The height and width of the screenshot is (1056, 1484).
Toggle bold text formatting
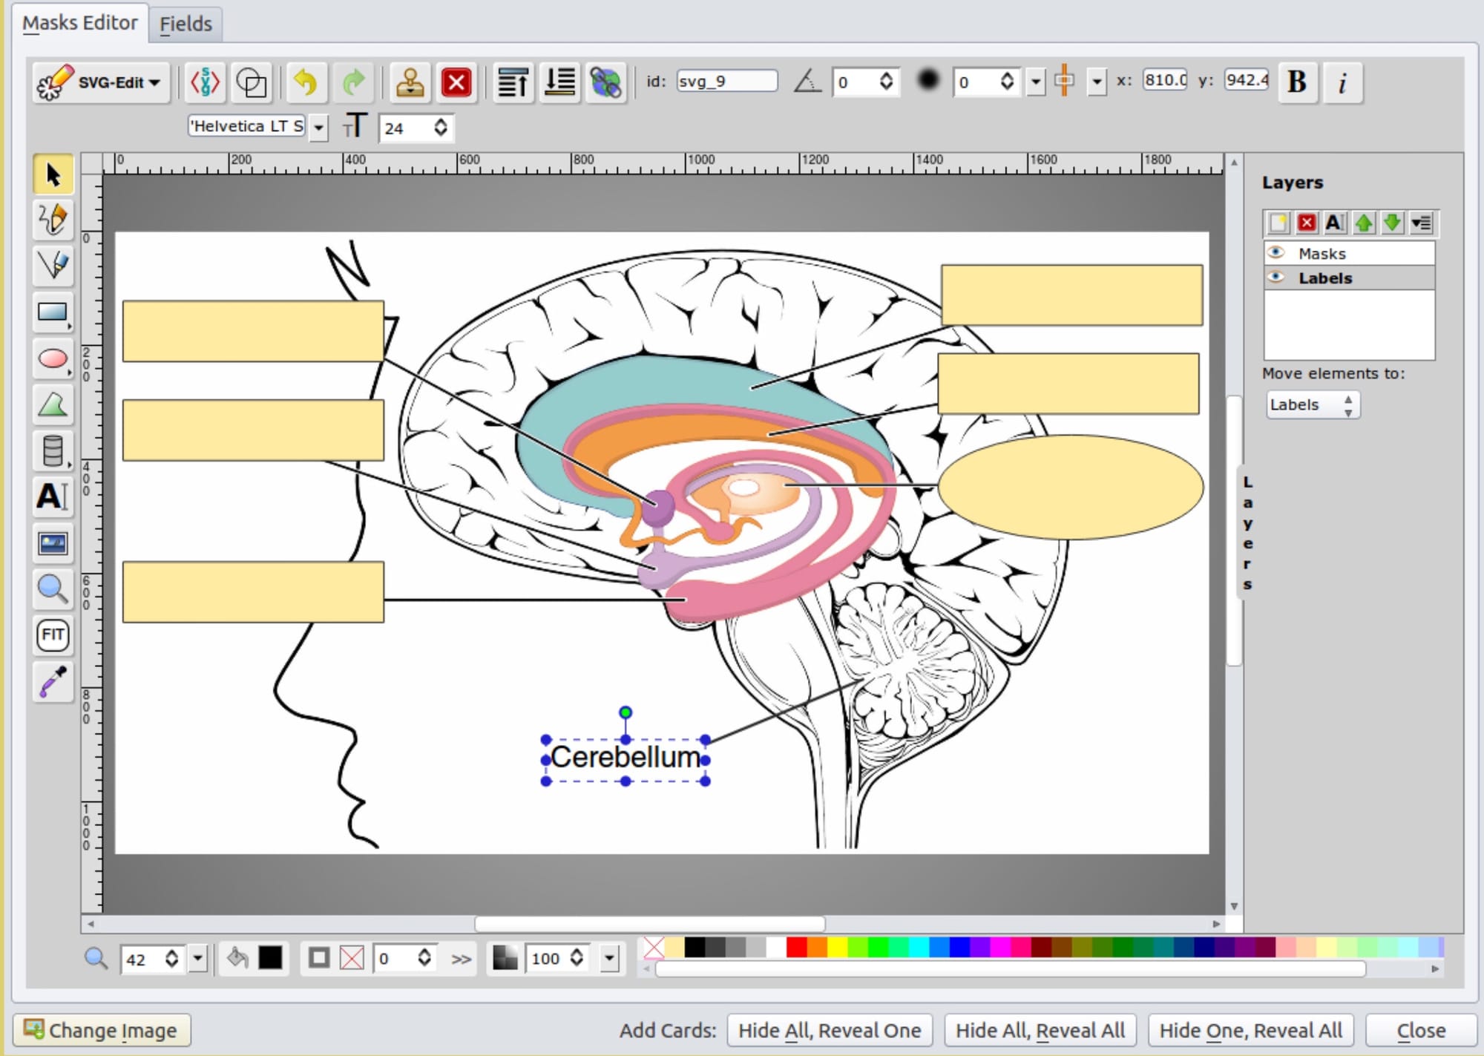pyautogui.click(x=1296, y=82)
